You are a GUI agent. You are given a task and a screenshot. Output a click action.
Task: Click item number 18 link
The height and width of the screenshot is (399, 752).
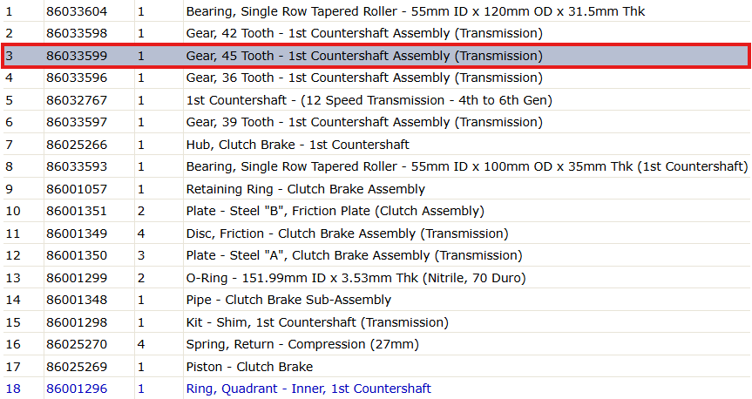tap(13, 389)
